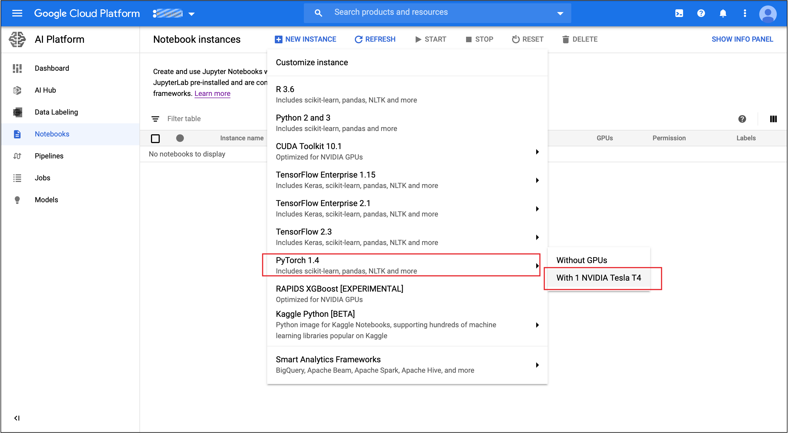The image size is (788, 433).
Task: Click the AI Platform brain logo
Action: pos(17,39)
